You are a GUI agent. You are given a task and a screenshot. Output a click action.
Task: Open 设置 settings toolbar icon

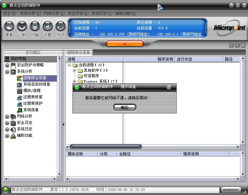click(48, 25)
